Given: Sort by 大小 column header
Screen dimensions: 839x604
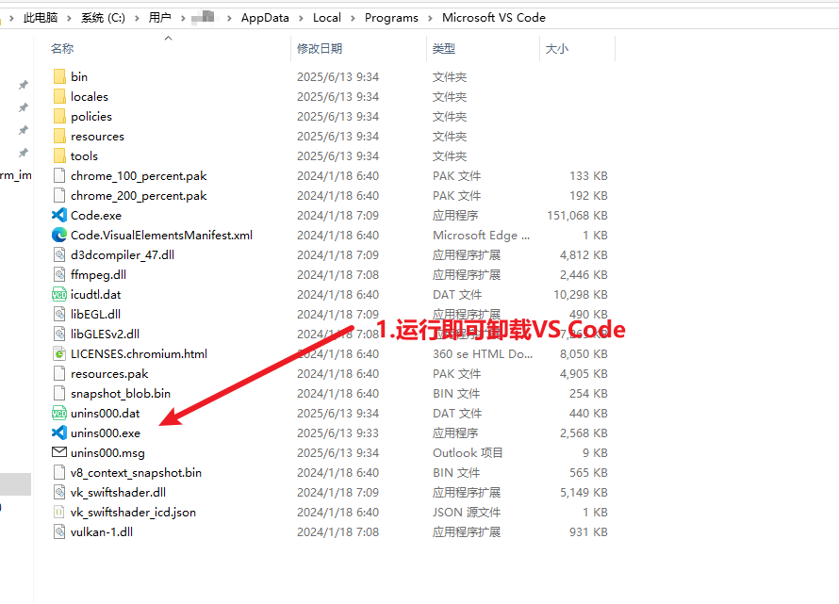Looking at the screenshot, I should coord(556,49).
